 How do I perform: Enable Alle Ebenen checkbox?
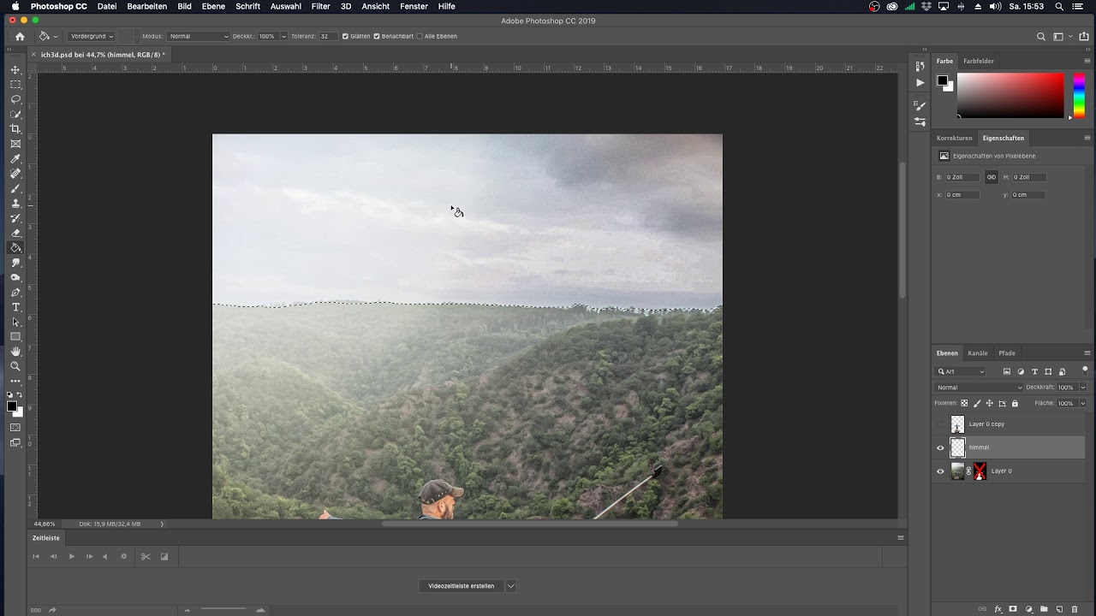(420, 36)
